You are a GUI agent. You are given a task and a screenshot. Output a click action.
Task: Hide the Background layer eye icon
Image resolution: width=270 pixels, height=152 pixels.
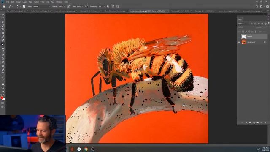point(239,42)
